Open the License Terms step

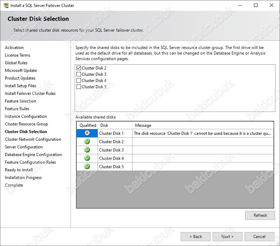17,55
